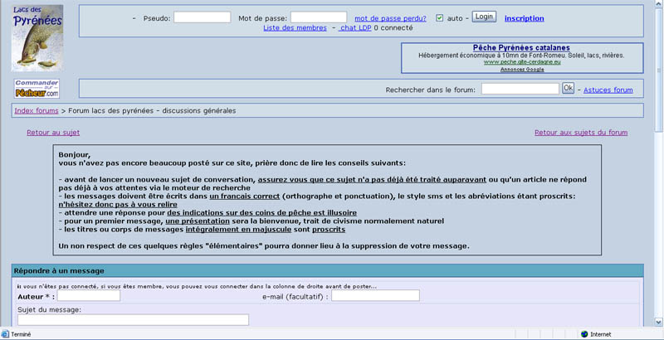
Task: Click the Internet zone globe icon
Action: pos(584,334)
